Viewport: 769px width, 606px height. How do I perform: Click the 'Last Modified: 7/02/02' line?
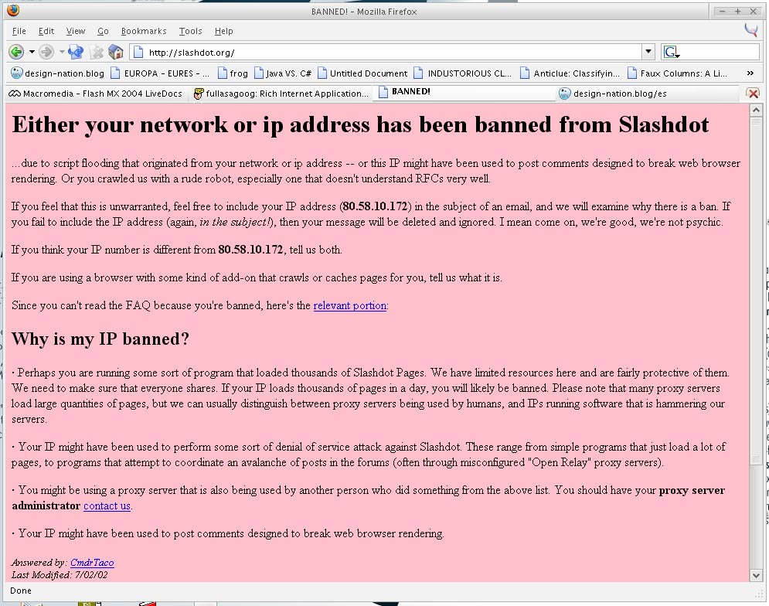(60, 574)
